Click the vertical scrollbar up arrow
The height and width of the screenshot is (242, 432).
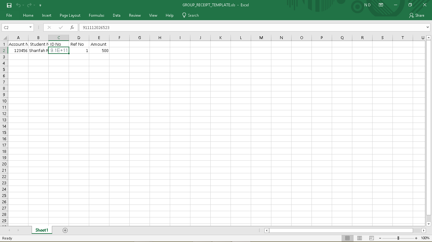click(429, 38)
